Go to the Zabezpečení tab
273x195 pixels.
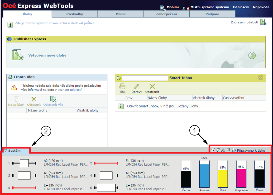pyautogui.click(x=166, y=14)
